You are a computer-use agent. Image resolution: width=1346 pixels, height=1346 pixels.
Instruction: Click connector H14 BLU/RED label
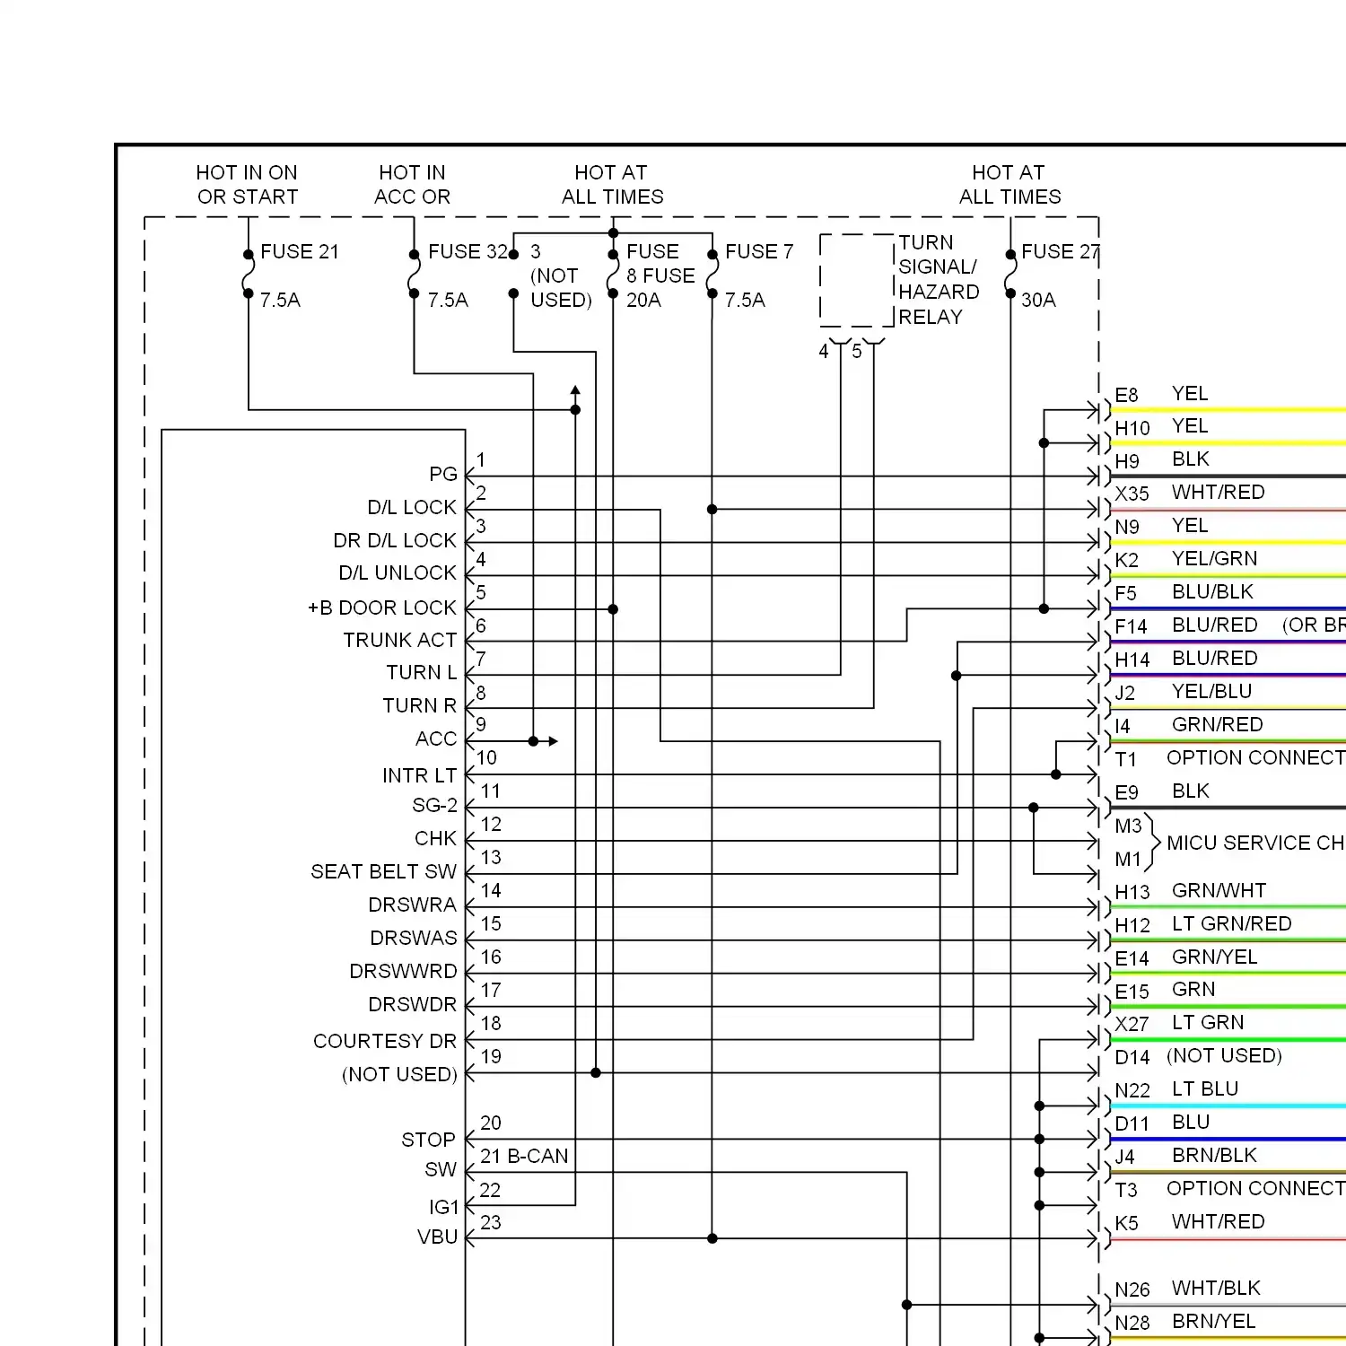point(1186,660)
